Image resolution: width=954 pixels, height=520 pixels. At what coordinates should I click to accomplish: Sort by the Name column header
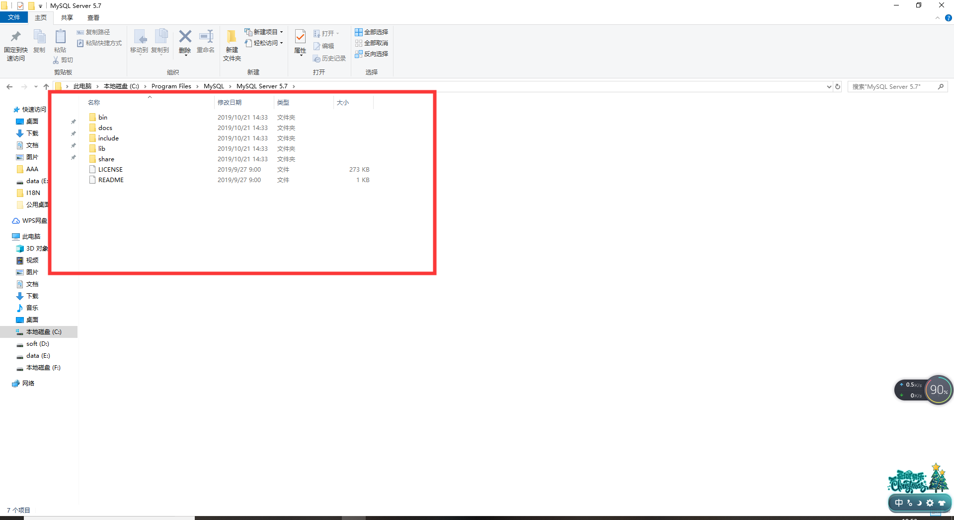click(x=94, y=103)
